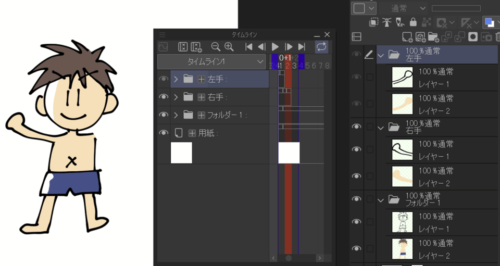The height and width of the screenshot is (266, 500).
Task: Adjust the layer opacity slider bar
Action: 456,8
